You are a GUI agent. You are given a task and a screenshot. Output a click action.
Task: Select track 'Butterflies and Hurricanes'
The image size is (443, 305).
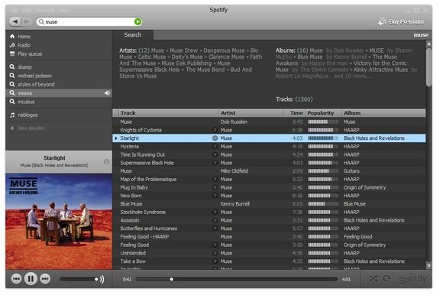coord(269,229)
